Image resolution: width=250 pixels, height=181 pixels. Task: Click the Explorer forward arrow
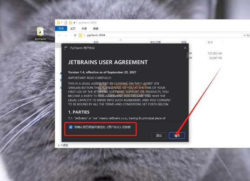coord(65,35)
